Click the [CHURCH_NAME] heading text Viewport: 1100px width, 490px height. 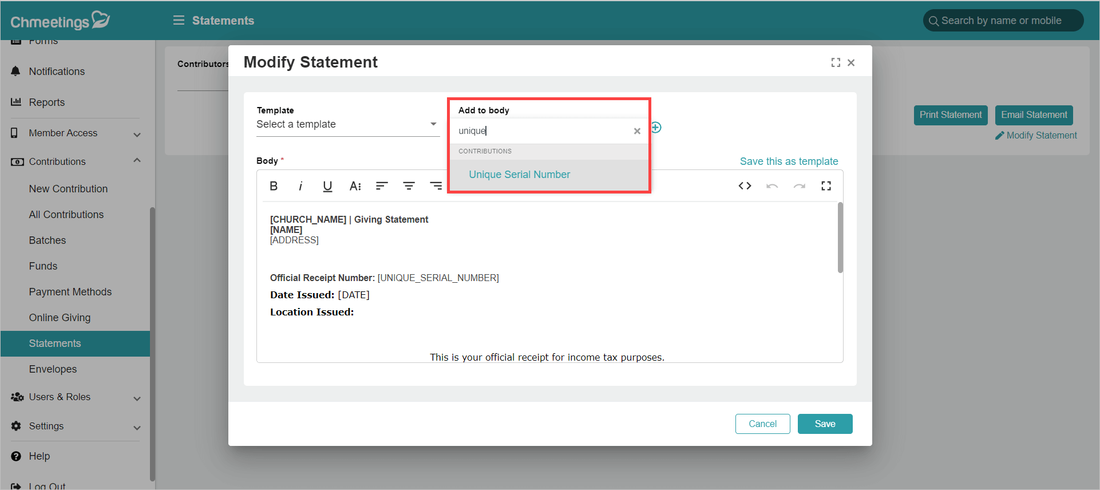(308, 219)
